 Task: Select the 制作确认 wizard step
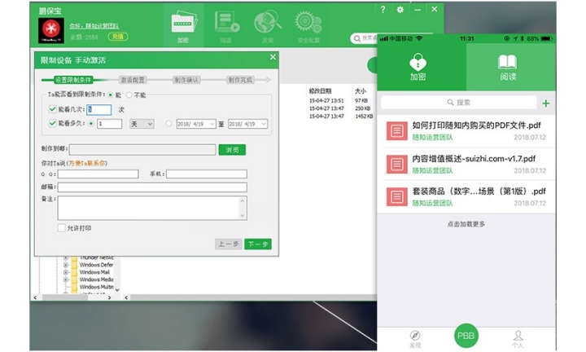coord(187,80)
